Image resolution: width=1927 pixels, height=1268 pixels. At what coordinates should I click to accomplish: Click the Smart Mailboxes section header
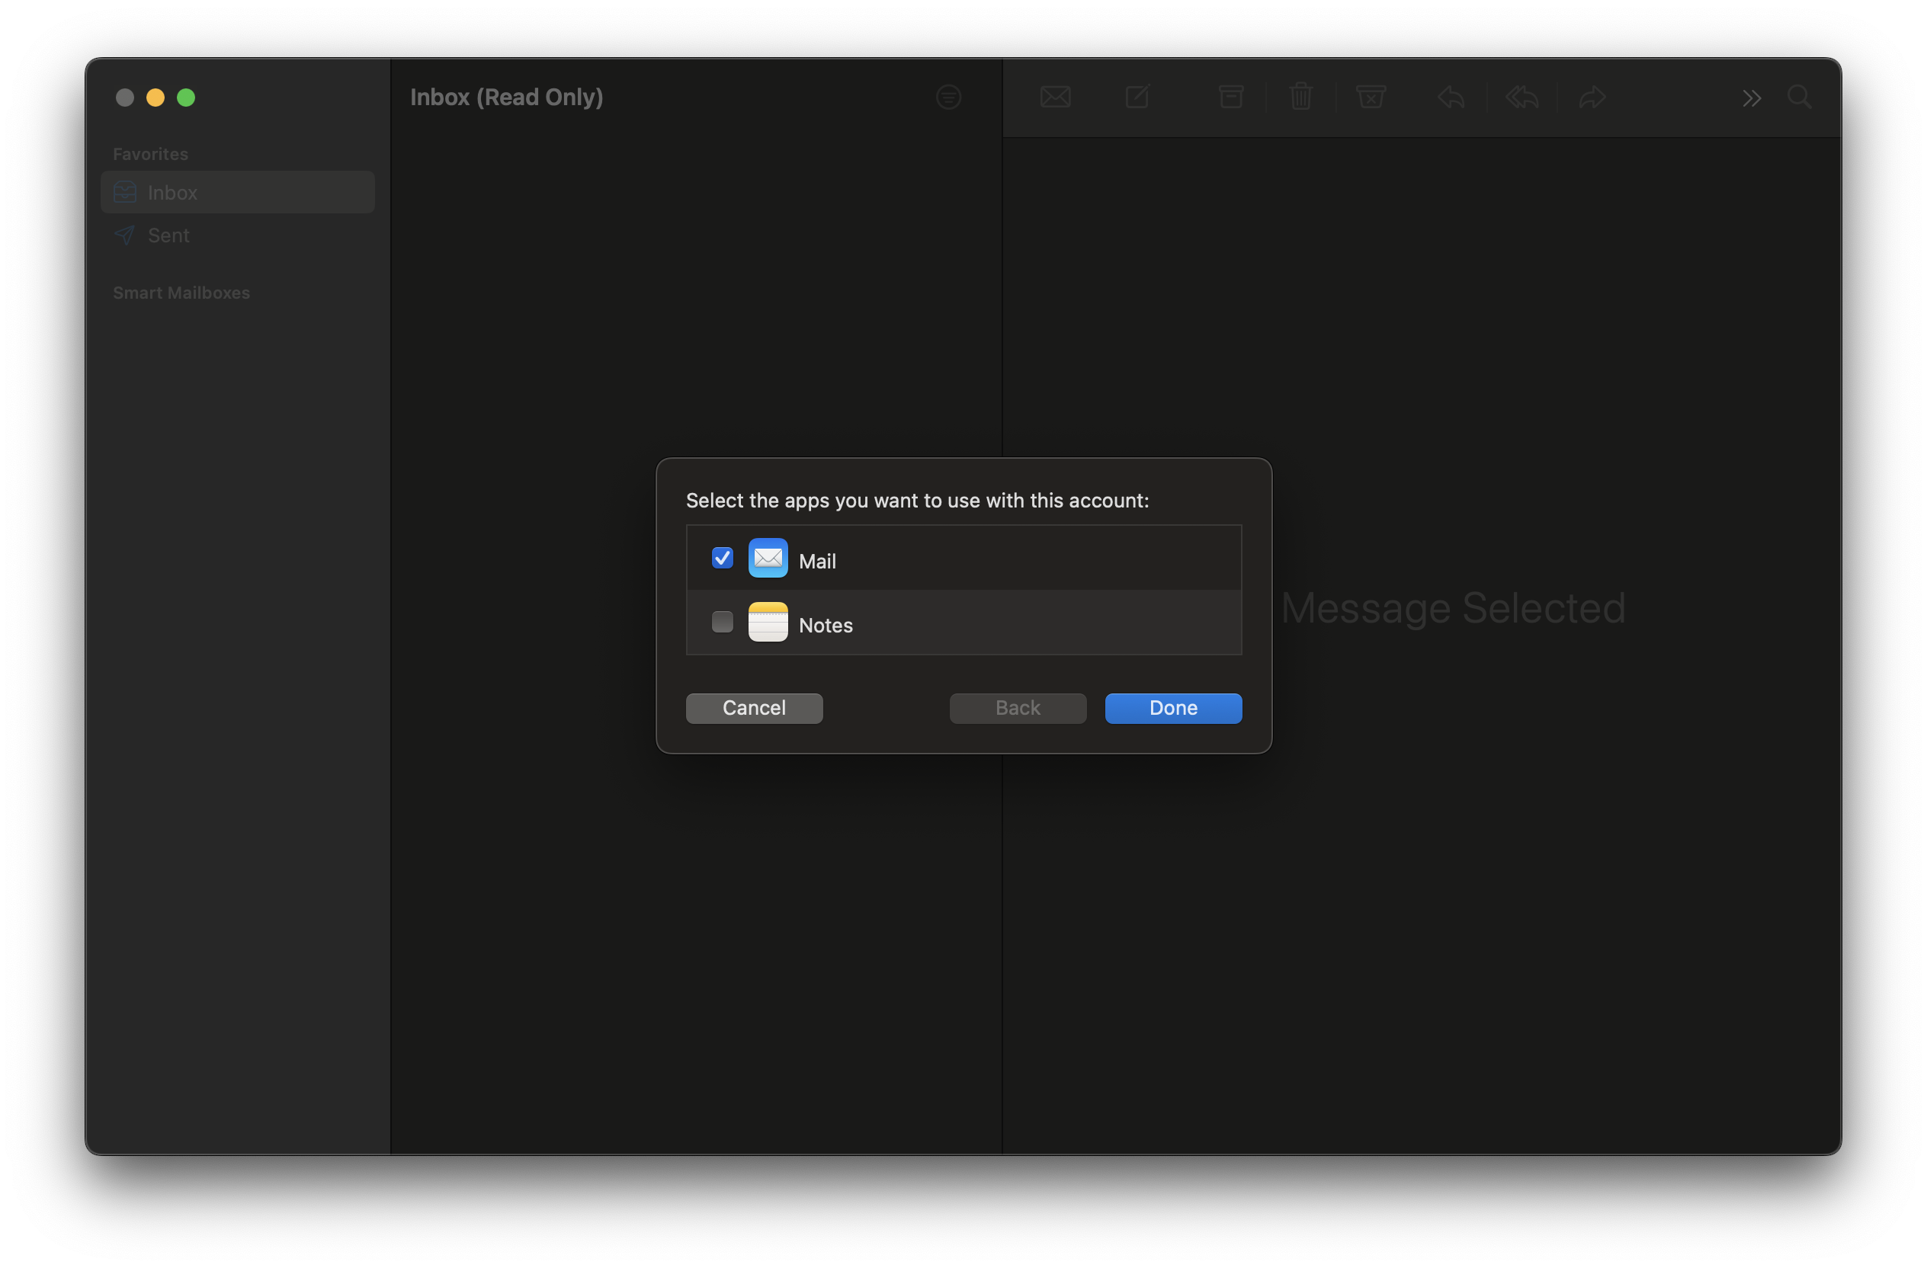[x=181, y=293]
